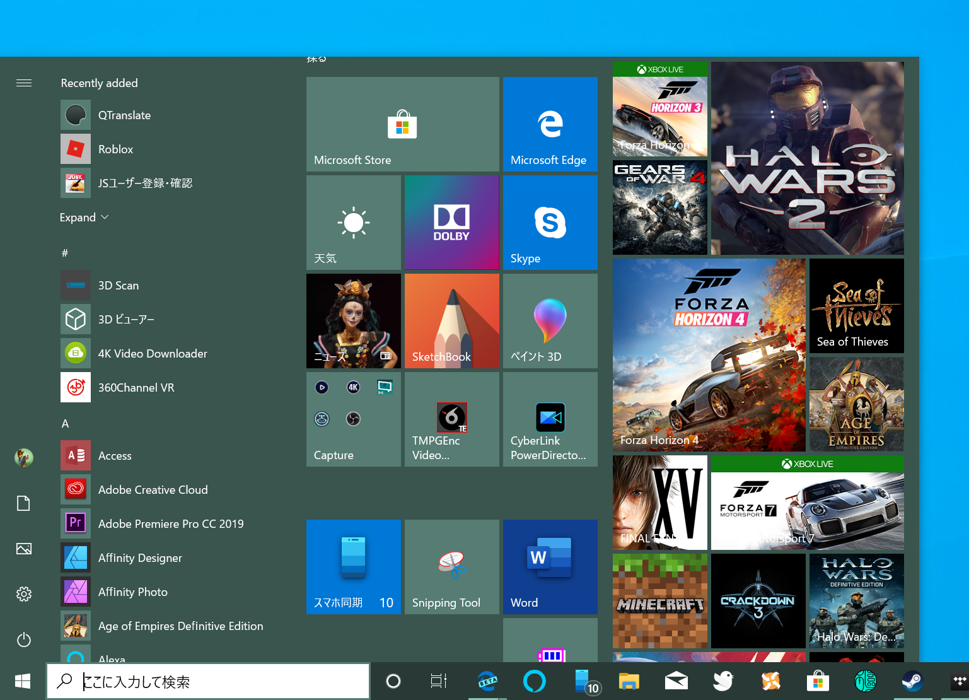Open Settings gear in Start sidebar
The image size is (969, 700).
[x=24, y=594]
